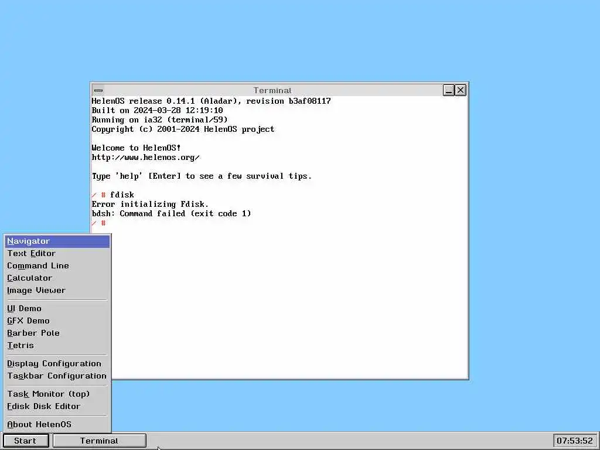Image resolution: width=600 pixels, height=450 pixels.
Task: Launch Text Editor from the menu
Action: (57, 253)
